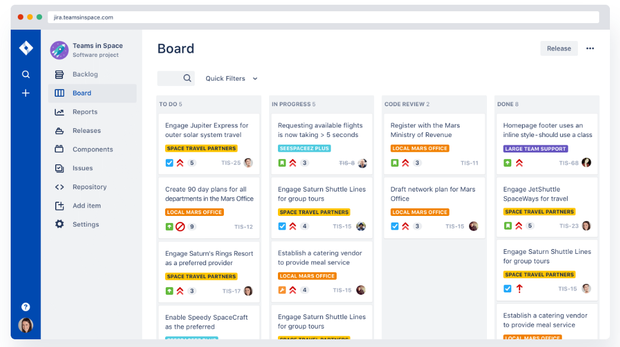Open help via the question mark icon
The height and width of the screenshot is (347, 620).
click(26, 307)
